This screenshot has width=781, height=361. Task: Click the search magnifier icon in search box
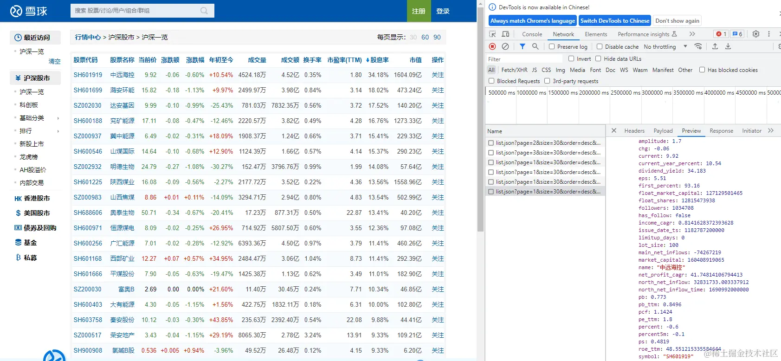point(204,11)
